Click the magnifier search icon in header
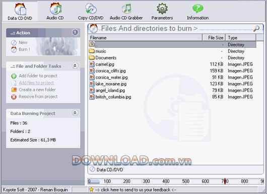This screenshot has height=194, width=267. pyautogui.click(x=256, y=28)
